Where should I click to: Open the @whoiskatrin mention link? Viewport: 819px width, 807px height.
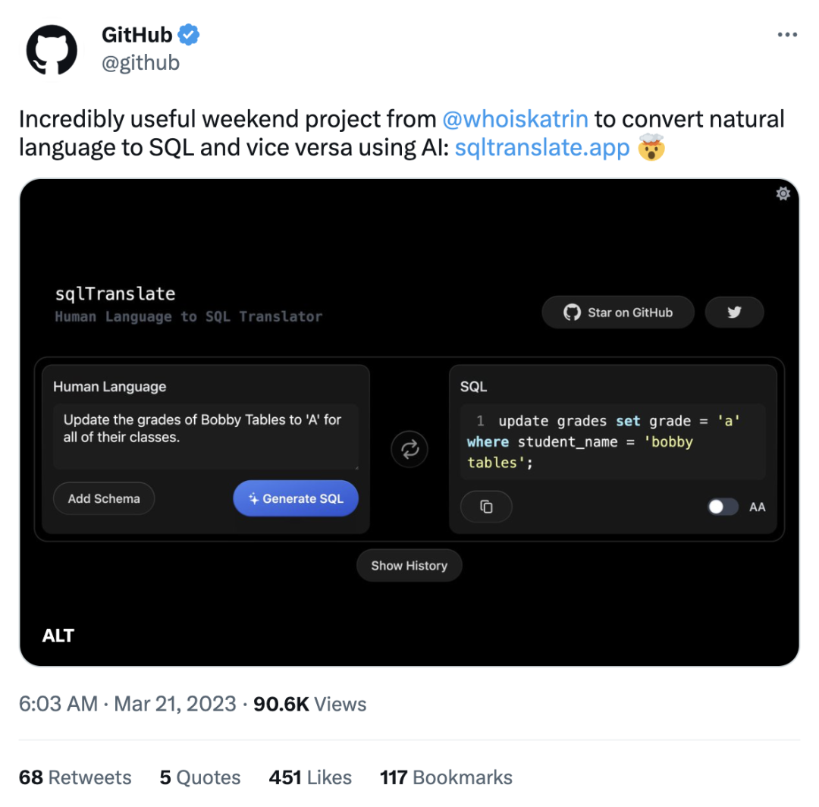point(515,120)
